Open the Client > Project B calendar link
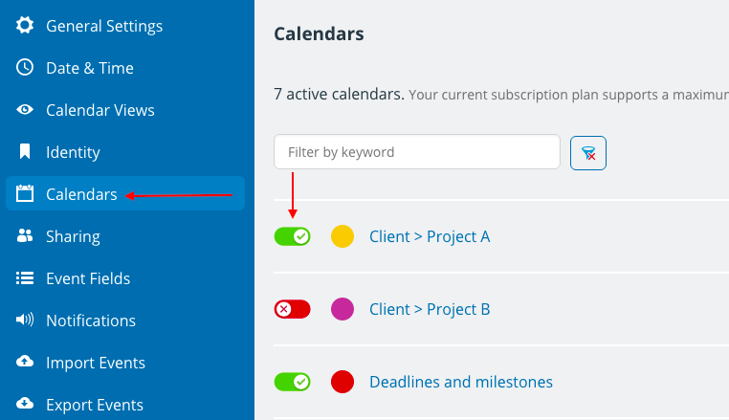Screen dimensions: 729x420 coord(430,309)
